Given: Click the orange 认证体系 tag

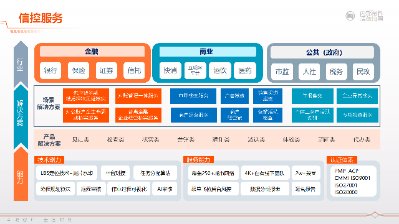Looking at the screenshot, I should click(342, 160).
